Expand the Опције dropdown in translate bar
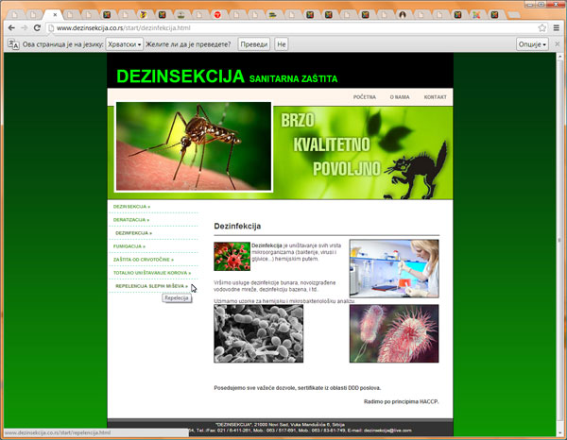This screenshot has width=567, height=440. tap(531, 44)
